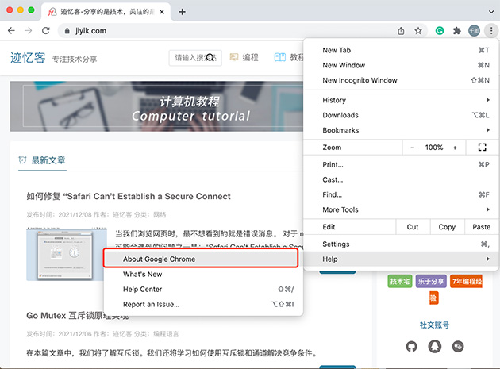The image size is (500, 369).
Task: Expand History submenu
Action: click(401, 100)
